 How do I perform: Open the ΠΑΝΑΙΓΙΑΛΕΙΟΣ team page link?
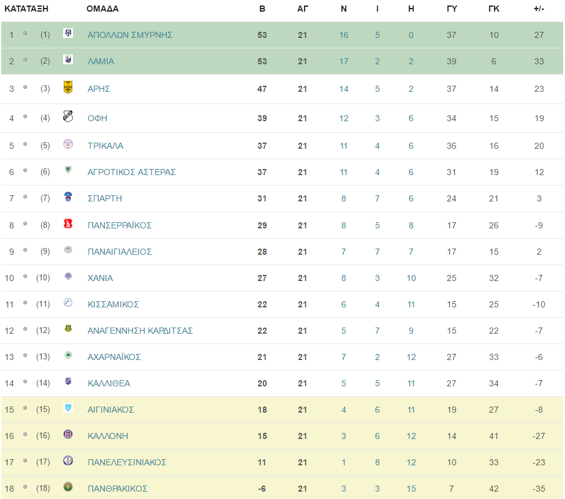119,252
